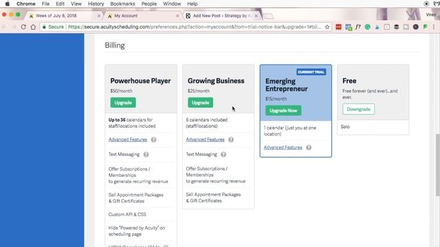Open a new tab
The width and height of the screenshot is (440, 247).
point(269,16)
